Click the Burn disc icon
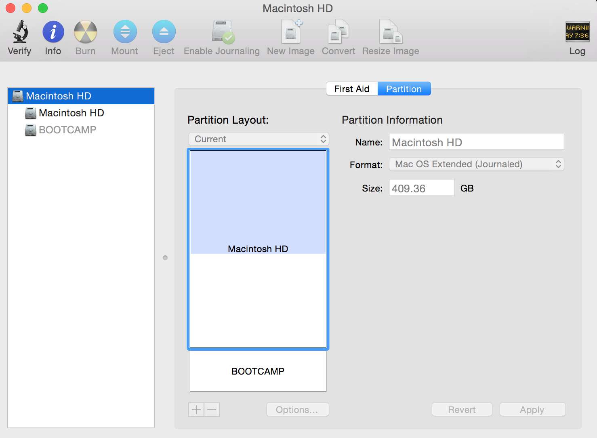This screenshot has height=438, width=597. click(86, 32)
